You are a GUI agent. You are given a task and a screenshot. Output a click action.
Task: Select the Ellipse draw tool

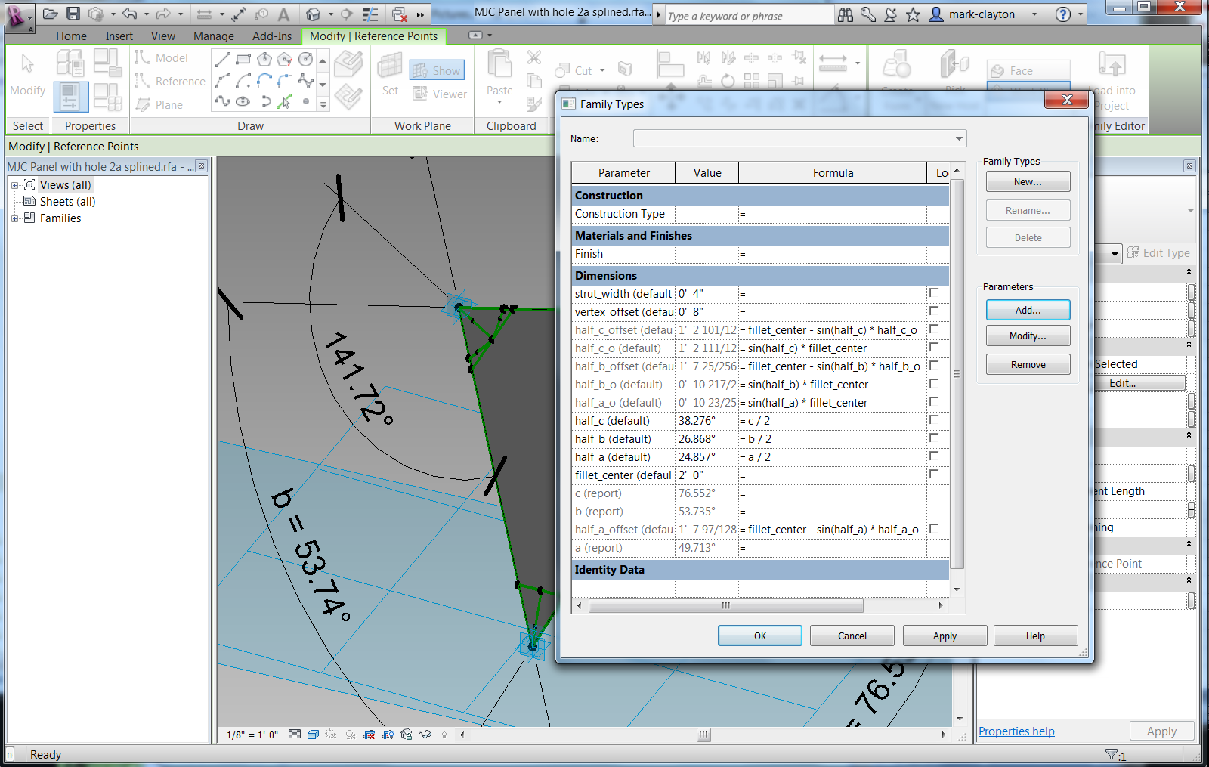[x=243, y=101]
